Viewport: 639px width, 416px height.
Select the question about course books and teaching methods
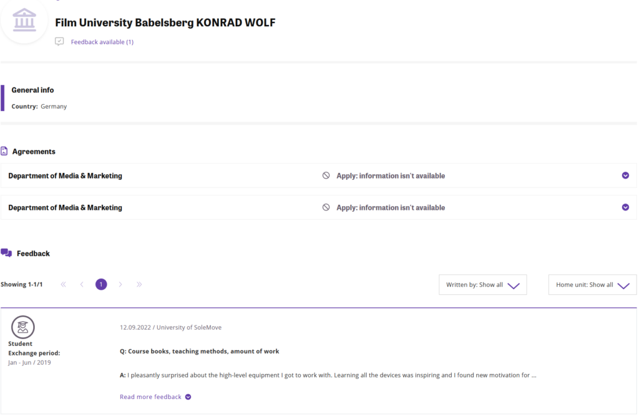click(199, 351)
